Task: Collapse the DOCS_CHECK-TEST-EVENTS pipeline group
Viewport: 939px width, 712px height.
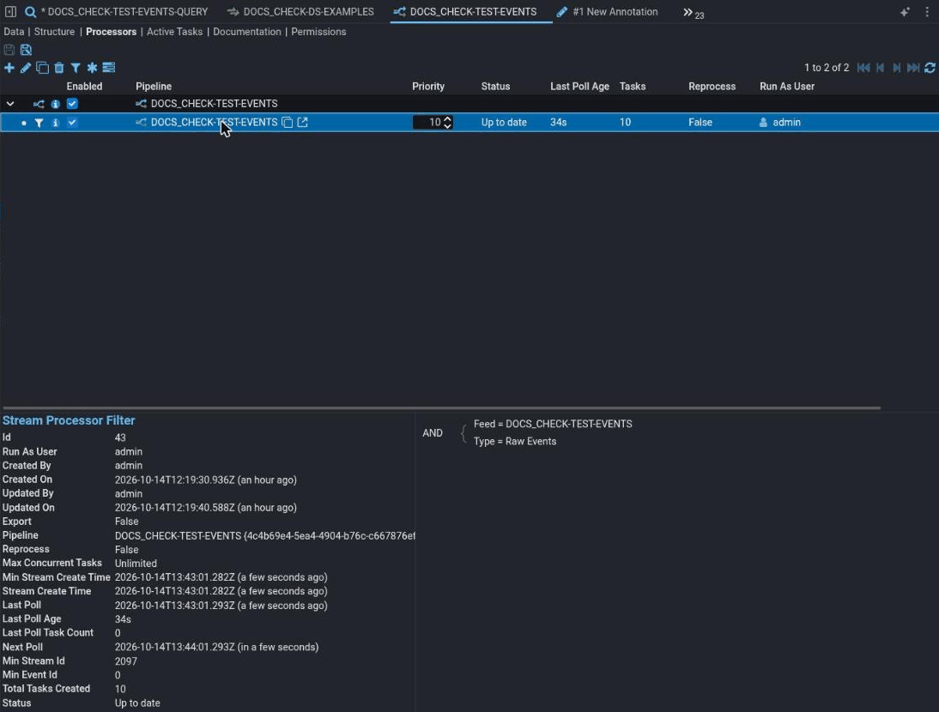Action: (x=10, y=104)
